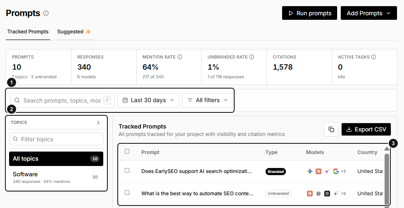
Task: Click the purple sparkle icon in EarlySEO row
Action: tap(327, 171)
